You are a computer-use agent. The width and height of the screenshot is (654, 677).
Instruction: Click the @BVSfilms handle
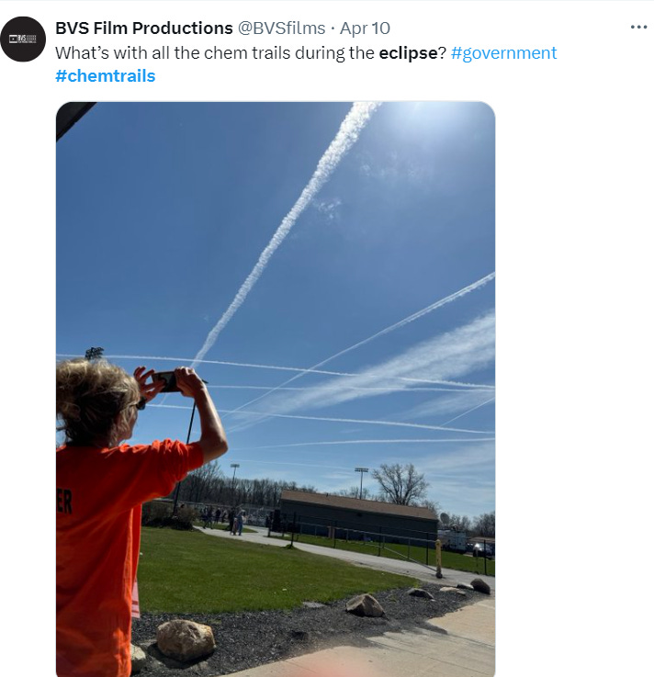click(x=281, y=28)
